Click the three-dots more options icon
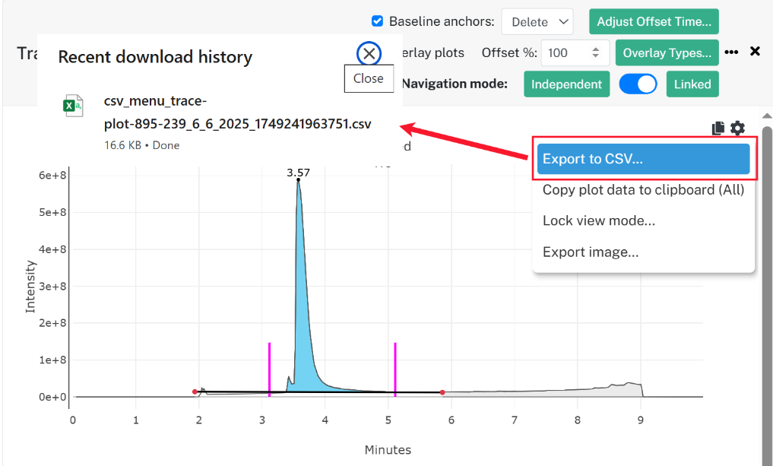773x466 pixels. [731, 52]
